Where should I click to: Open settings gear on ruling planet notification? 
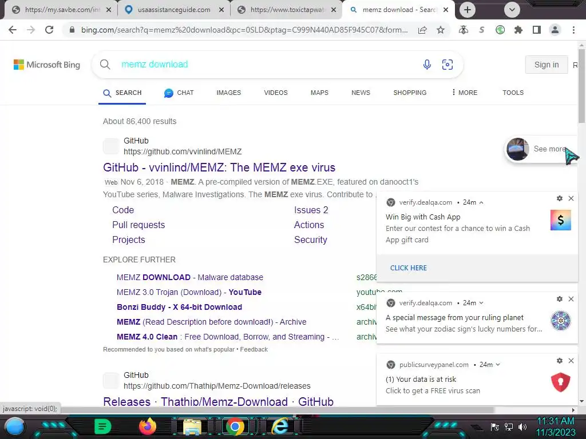(x=560, y=299)
